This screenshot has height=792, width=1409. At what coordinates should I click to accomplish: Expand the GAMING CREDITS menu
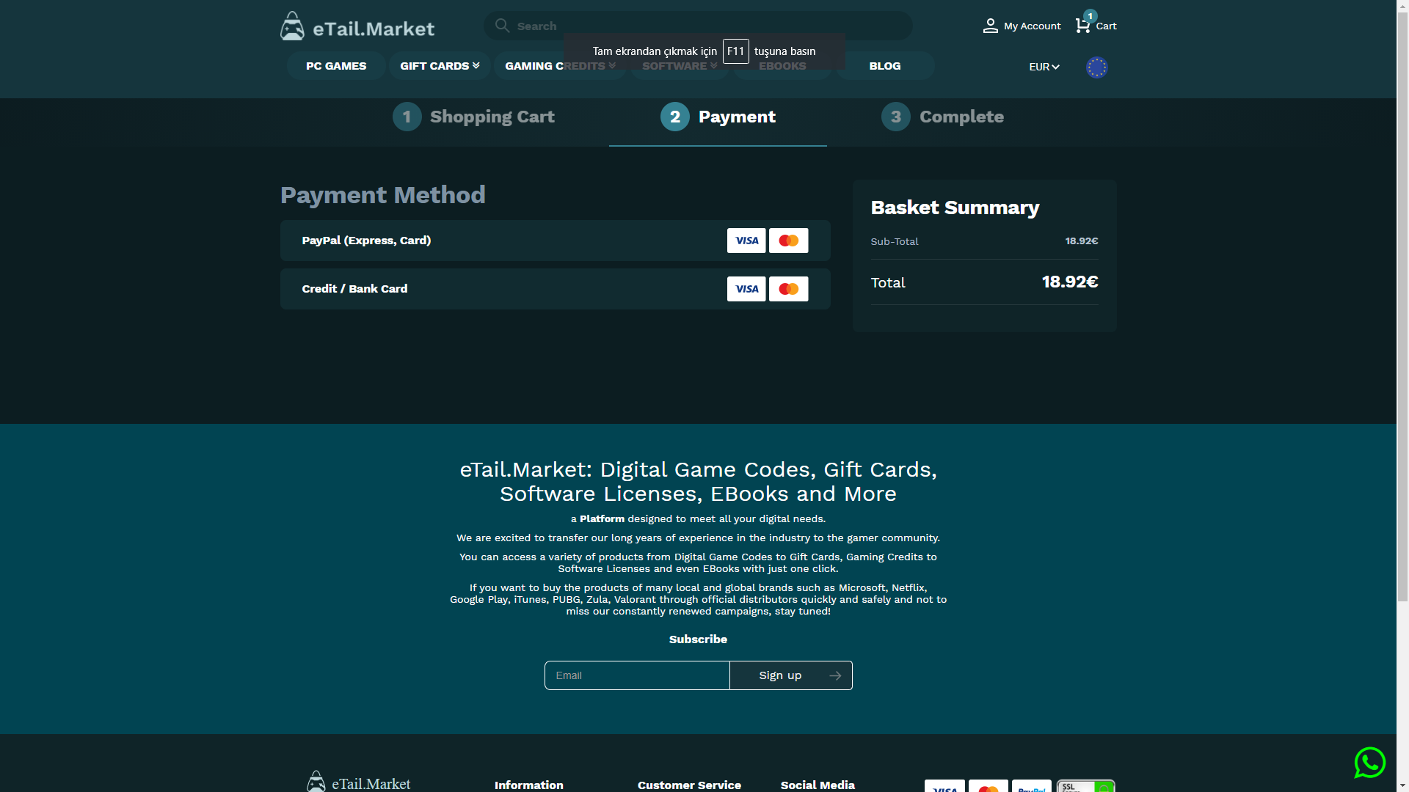click(x=560, y=66)
